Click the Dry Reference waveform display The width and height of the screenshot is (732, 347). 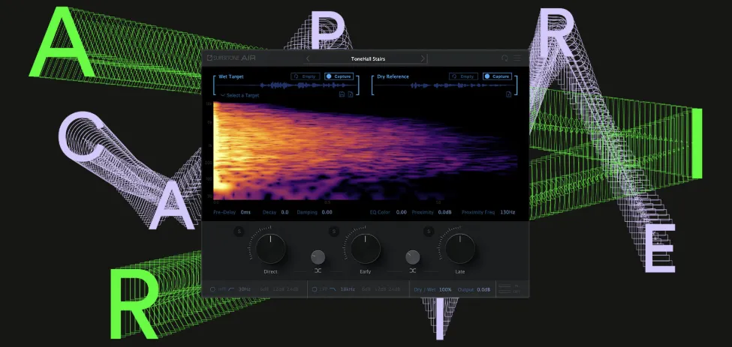coord(444,85)
